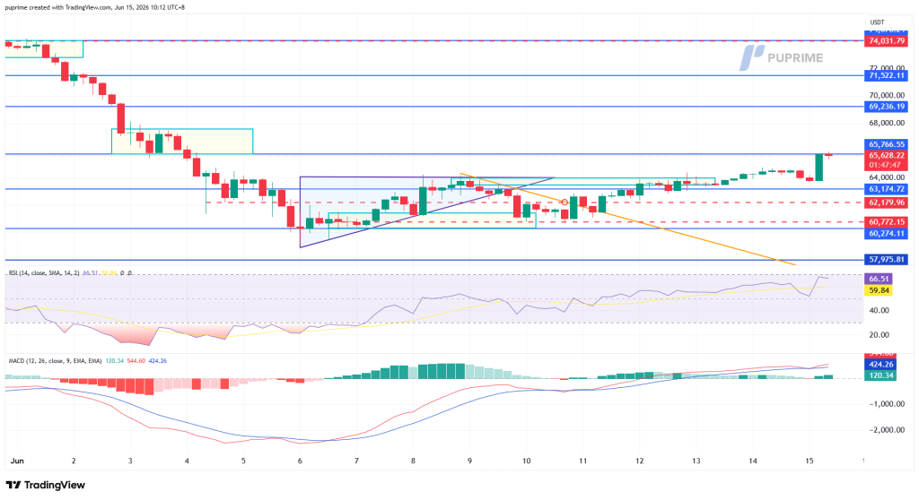Click the blue MACD 424.26 axis label

(x=880, y=364)
